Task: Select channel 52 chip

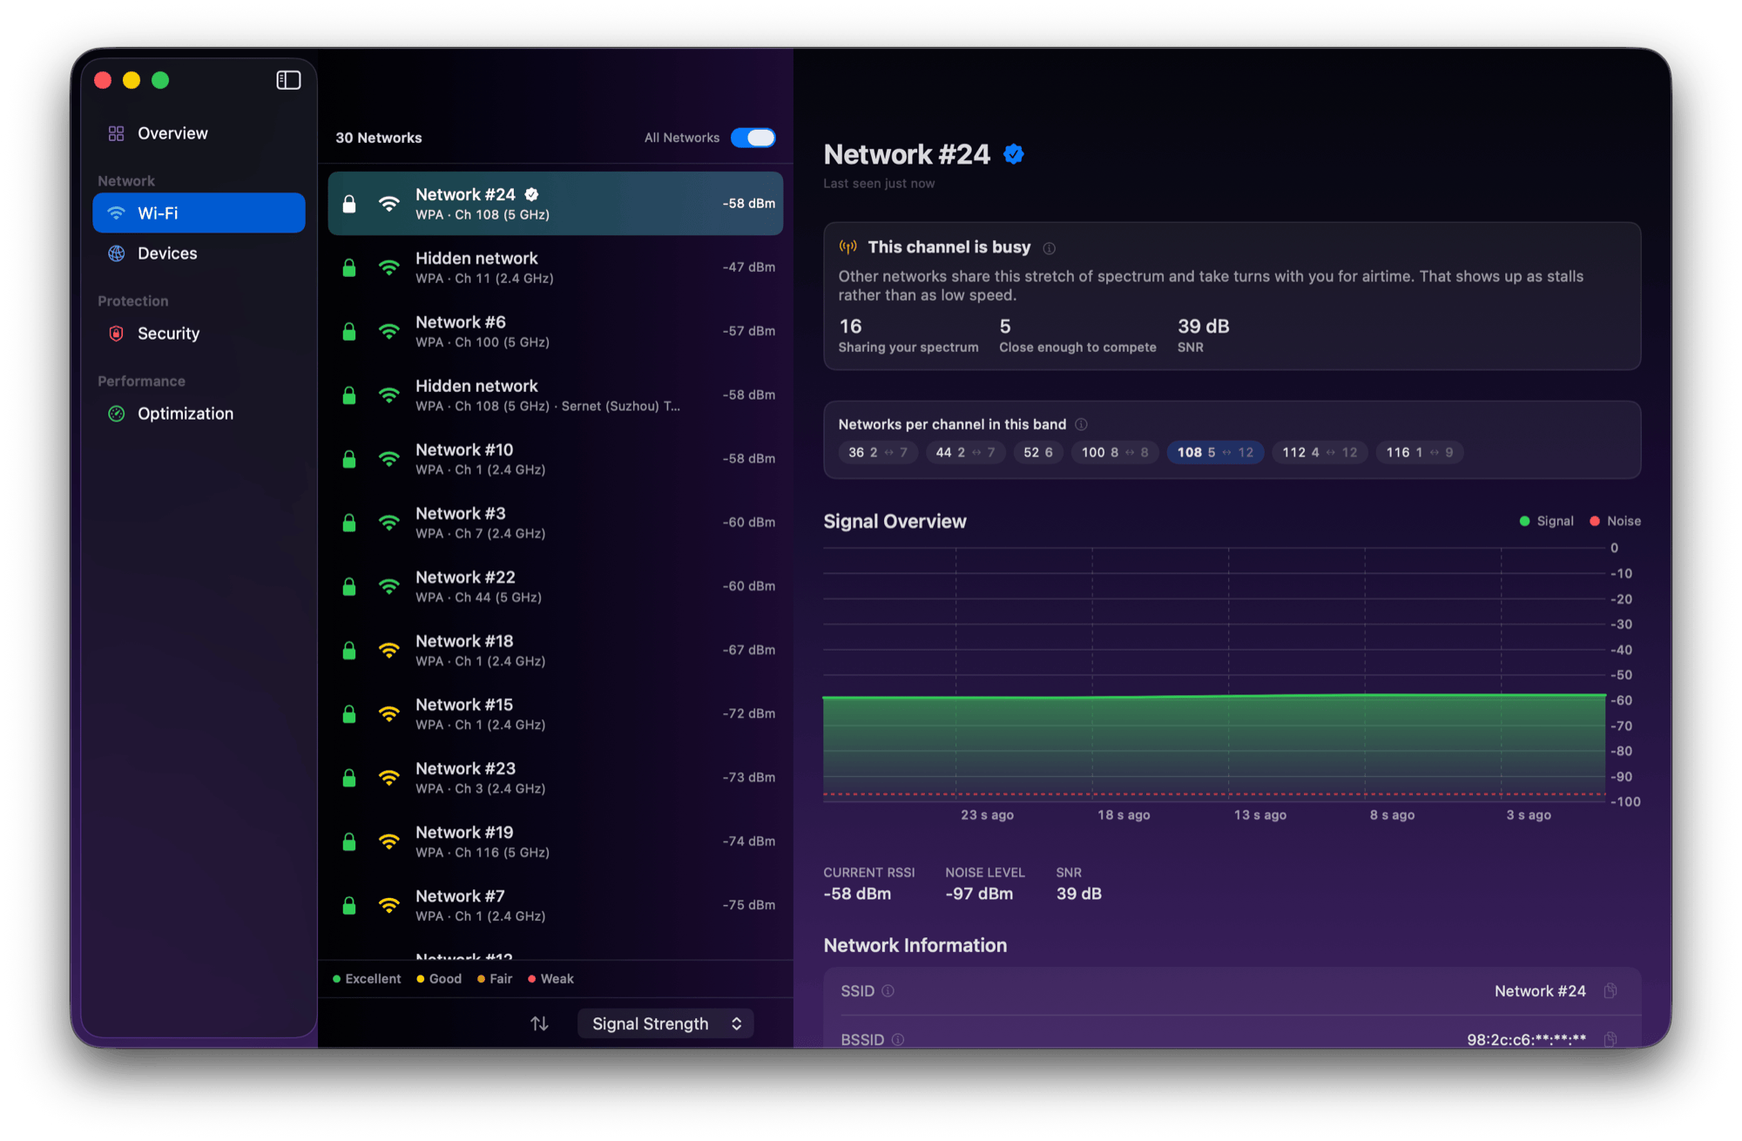Action: coord(1038,452)
